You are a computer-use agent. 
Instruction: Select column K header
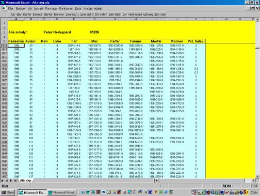click(x=196, y=19)
